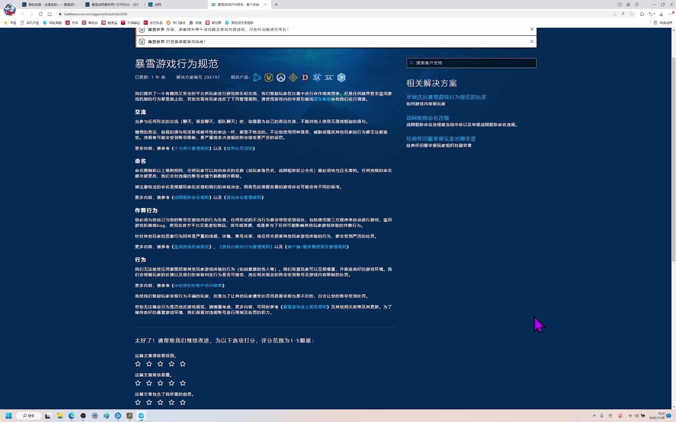Screen dimensions: 676x422
Task: Click the Battle.net product icon
Action: tap(257, 77)
